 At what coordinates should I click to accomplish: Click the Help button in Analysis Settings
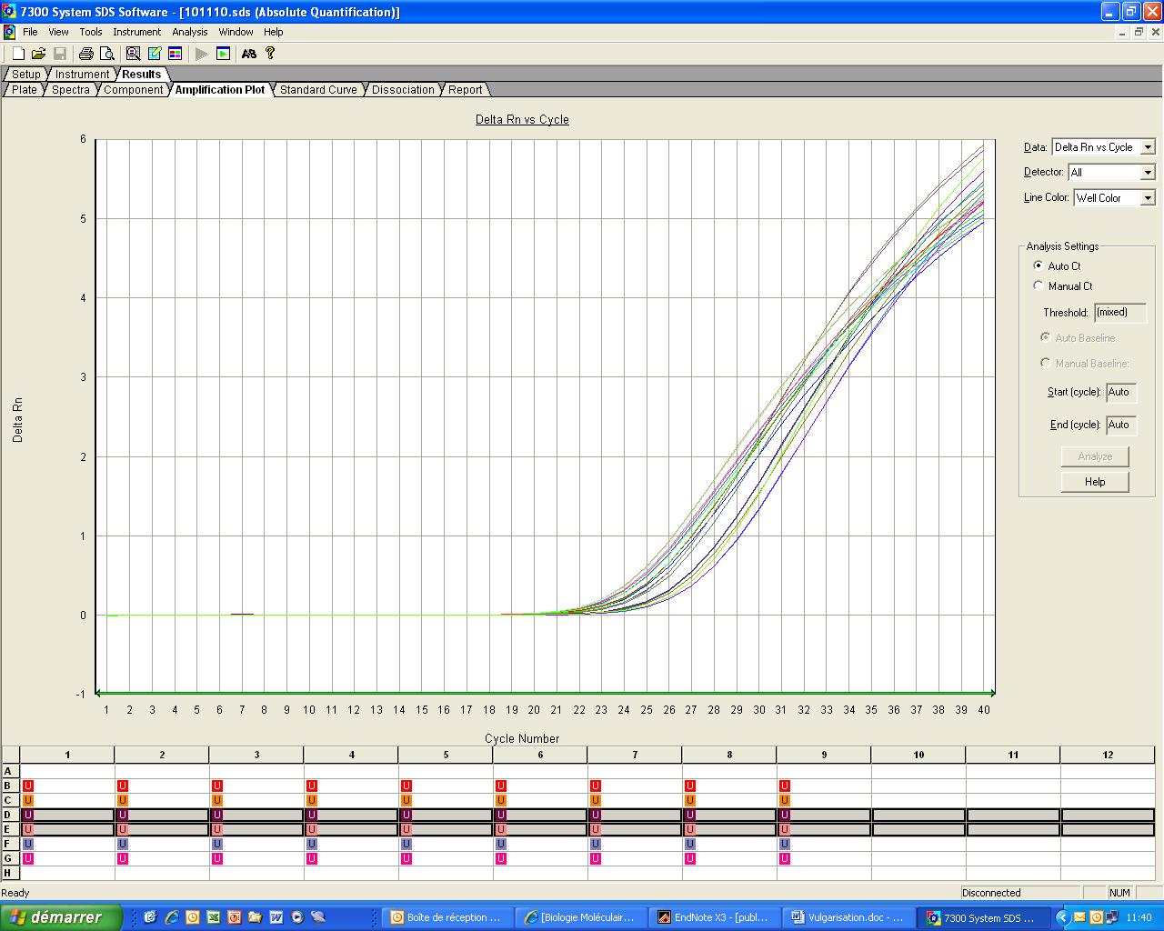tap(1095, 482)
